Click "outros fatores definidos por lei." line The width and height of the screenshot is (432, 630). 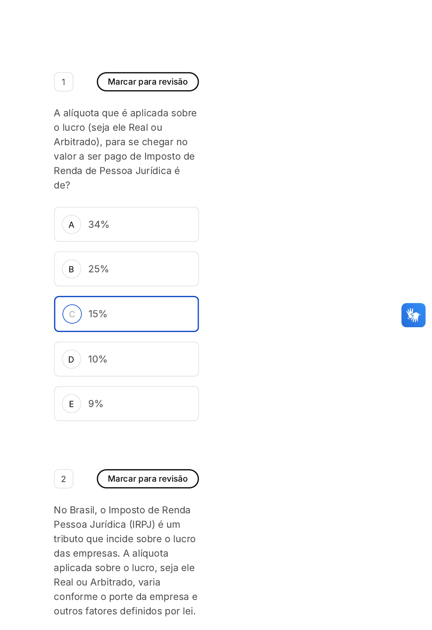[x=125, y=611]
